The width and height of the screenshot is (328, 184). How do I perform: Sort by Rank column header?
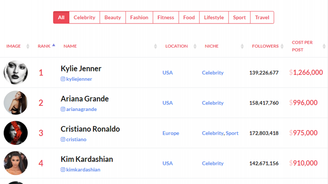[x=46, y=46]
